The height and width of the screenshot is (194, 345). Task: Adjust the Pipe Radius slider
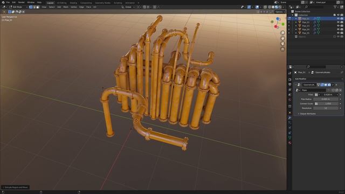pyautogui.click(x=326, y=99)
